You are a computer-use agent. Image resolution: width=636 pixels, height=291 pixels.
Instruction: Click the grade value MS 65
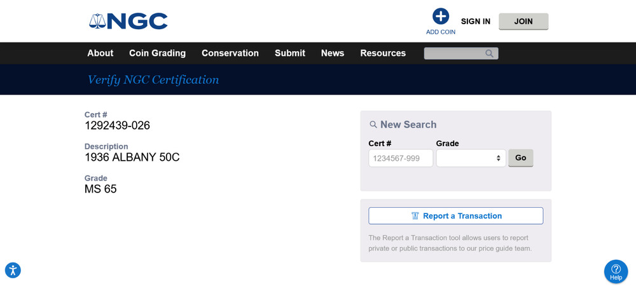(100, 189)
